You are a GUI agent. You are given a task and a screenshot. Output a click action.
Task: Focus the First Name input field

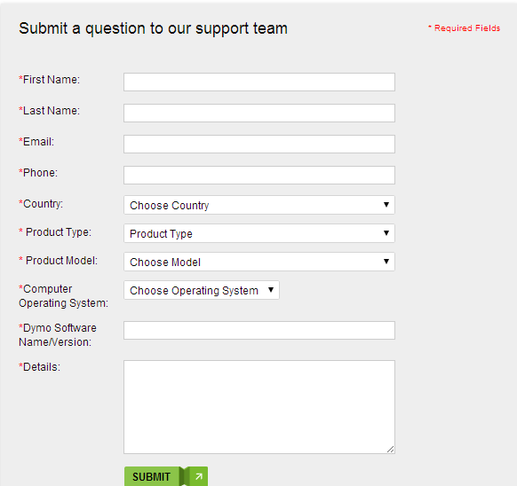[259, 82]
